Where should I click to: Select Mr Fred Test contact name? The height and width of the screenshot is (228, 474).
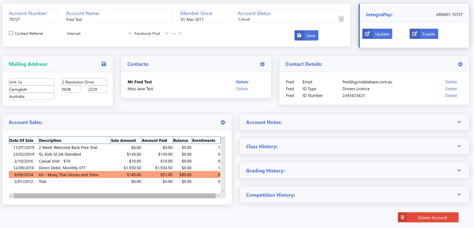tap(140, 82)
